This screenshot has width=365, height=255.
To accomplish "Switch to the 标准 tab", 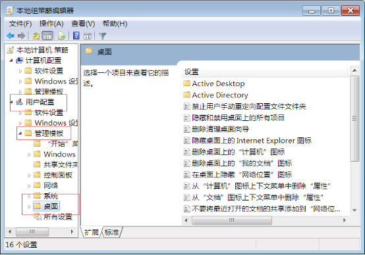I will 111,232.
